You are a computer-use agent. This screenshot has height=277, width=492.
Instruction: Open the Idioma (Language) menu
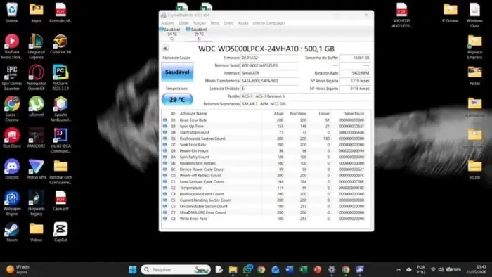coord(269,23)
